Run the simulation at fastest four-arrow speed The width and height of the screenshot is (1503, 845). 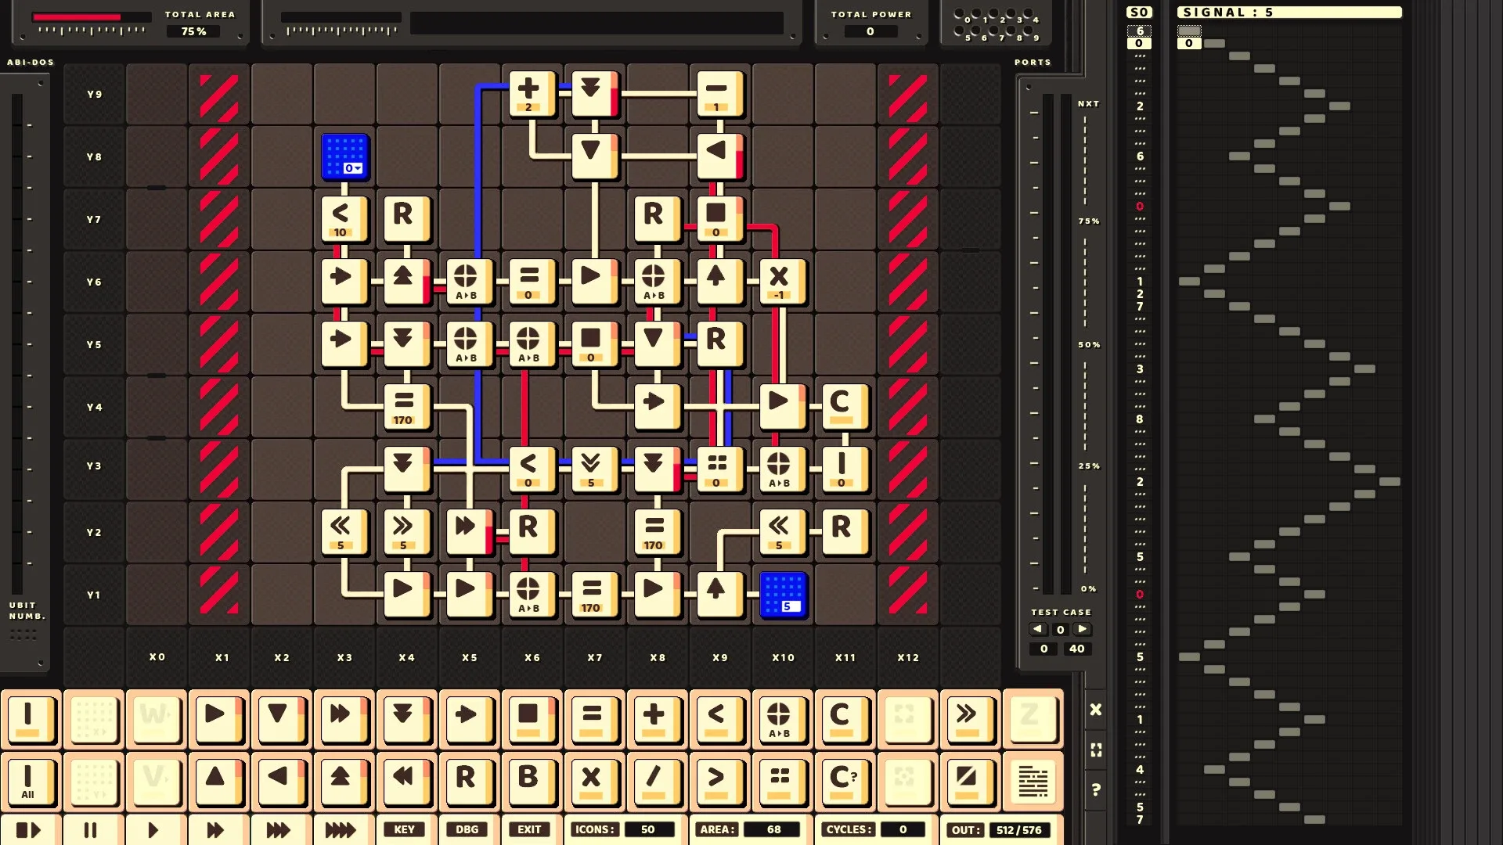click(341, 829)
